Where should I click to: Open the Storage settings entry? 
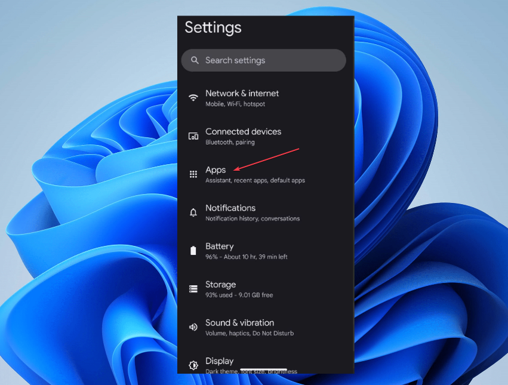[266, 289]
